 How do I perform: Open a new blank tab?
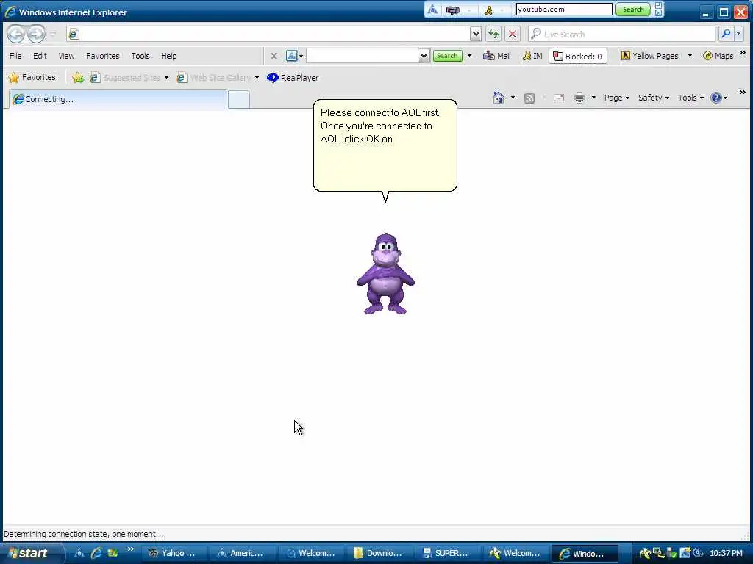tap(239, 99)
